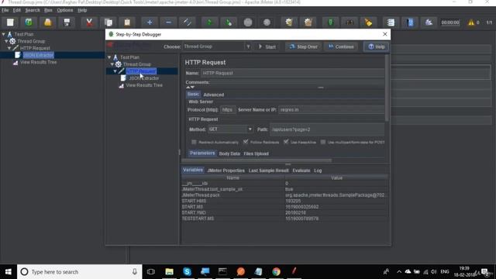496x279 pixels.
Task: Switch to the Evaluate tab
Action: pyautogui.click(x=301, y=170)
